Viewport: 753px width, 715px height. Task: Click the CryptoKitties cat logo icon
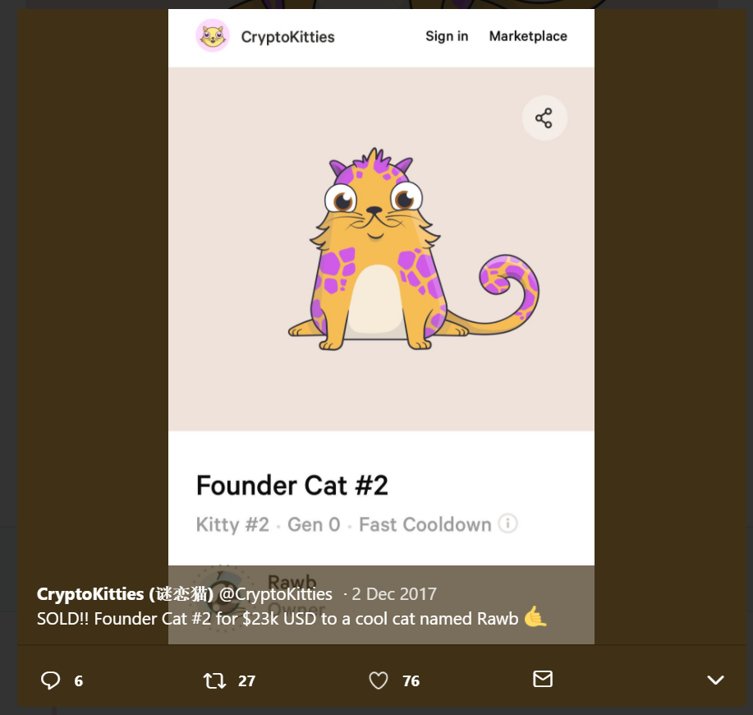pyautogui.click(x=213, y=36)
